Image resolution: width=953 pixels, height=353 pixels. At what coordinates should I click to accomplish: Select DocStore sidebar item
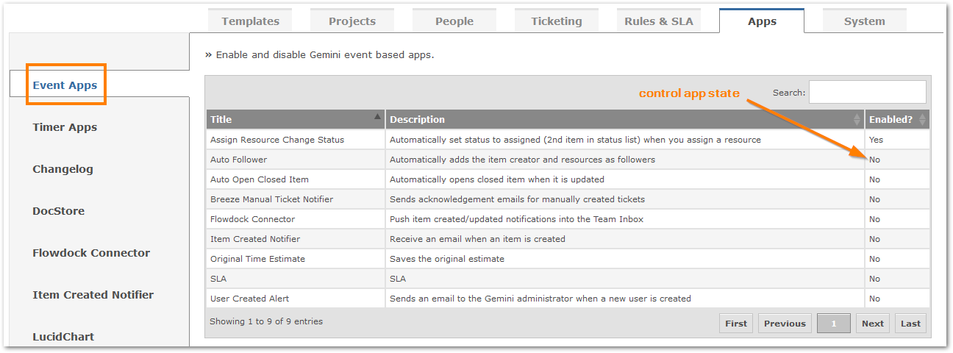coord(58,211)
